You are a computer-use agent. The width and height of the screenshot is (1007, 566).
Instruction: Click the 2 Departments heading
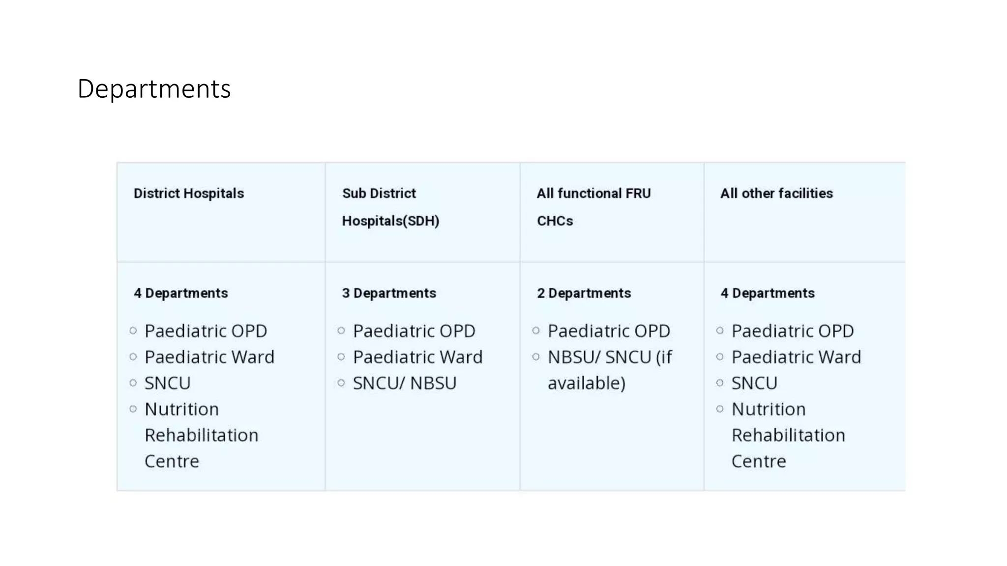tap(584, 293)
